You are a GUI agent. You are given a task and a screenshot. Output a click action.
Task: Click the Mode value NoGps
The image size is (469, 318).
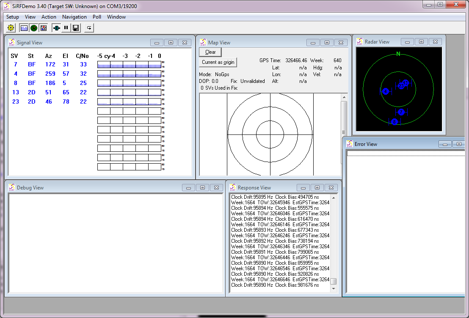222,74
